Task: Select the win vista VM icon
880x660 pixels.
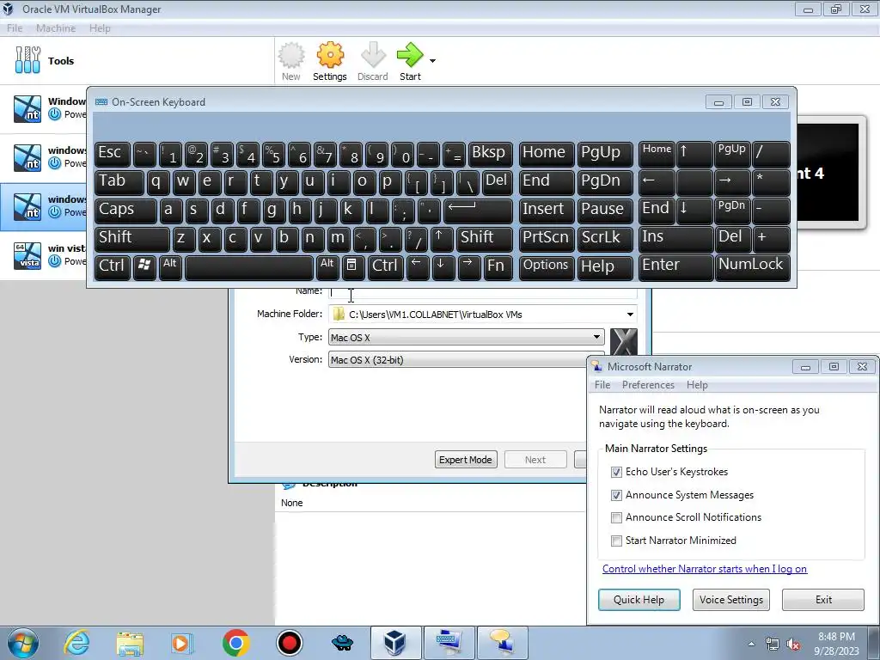Action: (x=27, y=255)
